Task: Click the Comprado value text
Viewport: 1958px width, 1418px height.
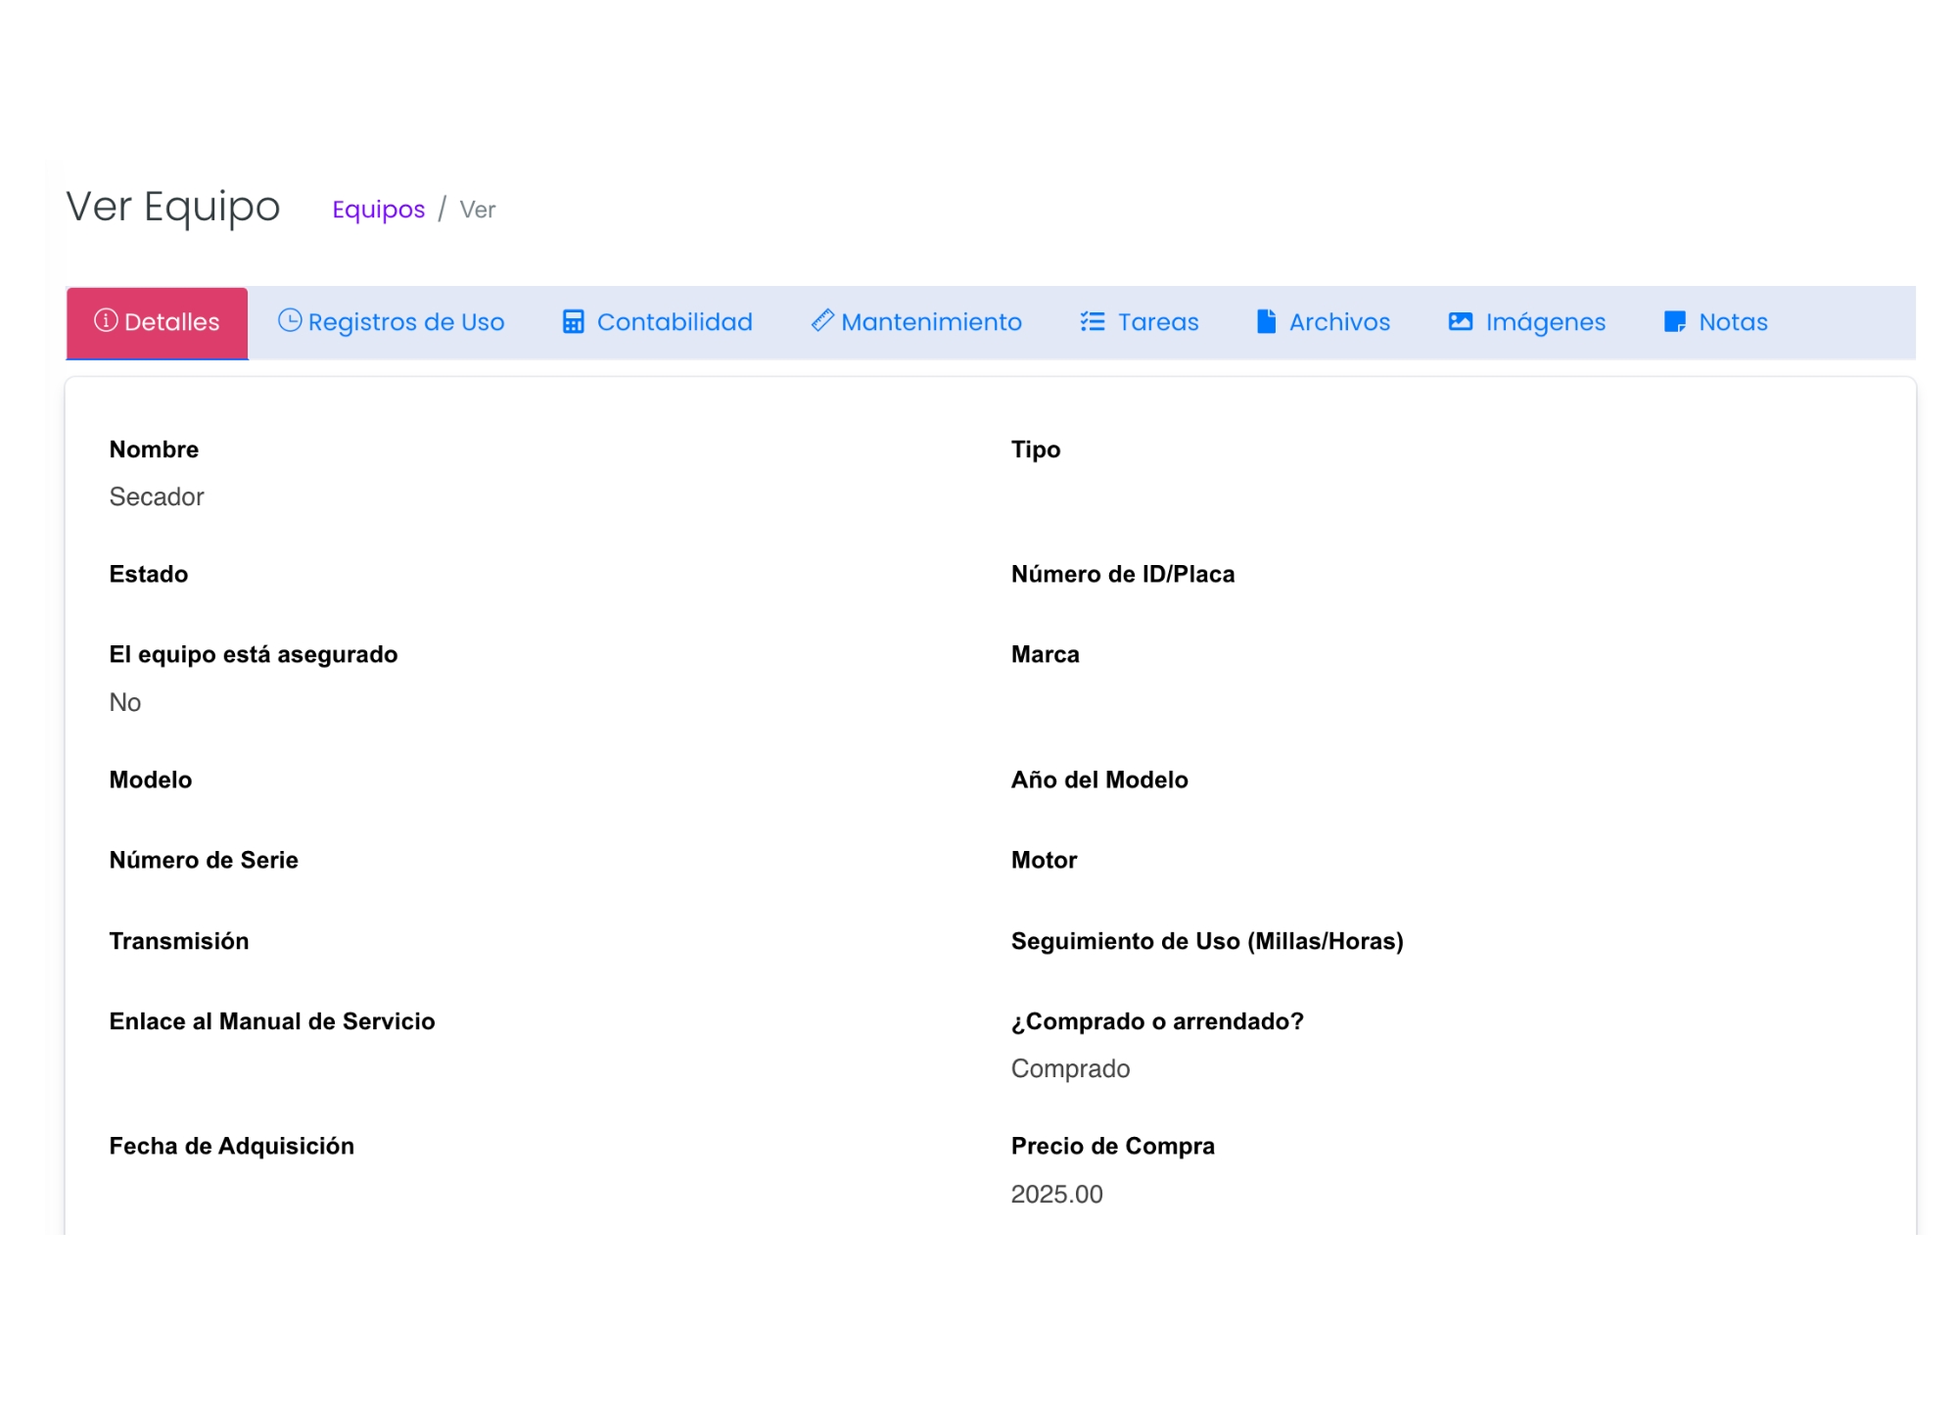Action: (x=1070, y=1069)
